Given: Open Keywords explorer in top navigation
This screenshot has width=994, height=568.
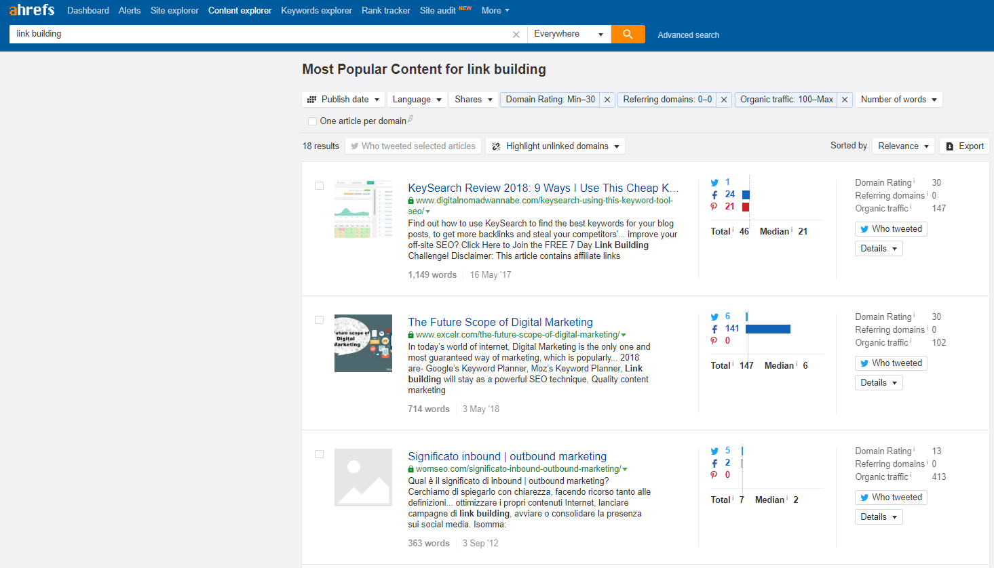Looking at the screenshot, I should click(x=316, y=10).
